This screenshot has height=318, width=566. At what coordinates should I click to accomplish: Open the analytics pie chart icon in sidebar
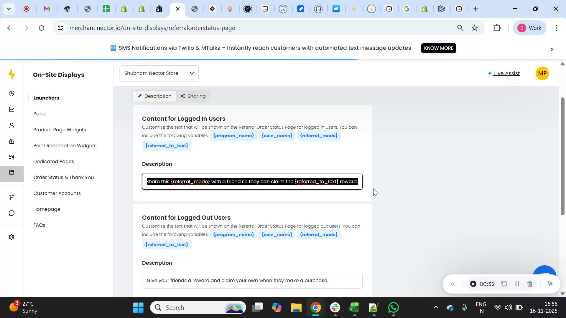pos(11,93)
